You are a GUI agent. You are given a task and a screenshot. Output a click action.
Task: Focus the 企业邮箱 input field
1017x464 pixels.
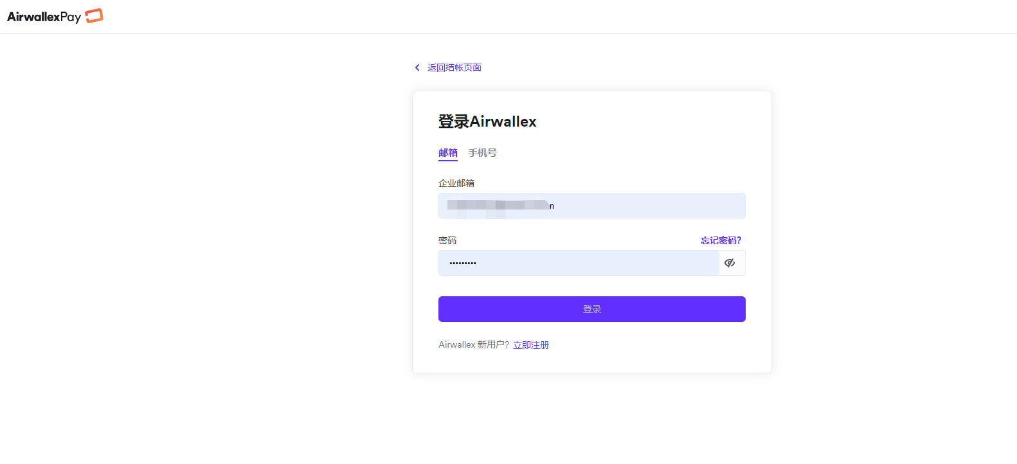592,206
